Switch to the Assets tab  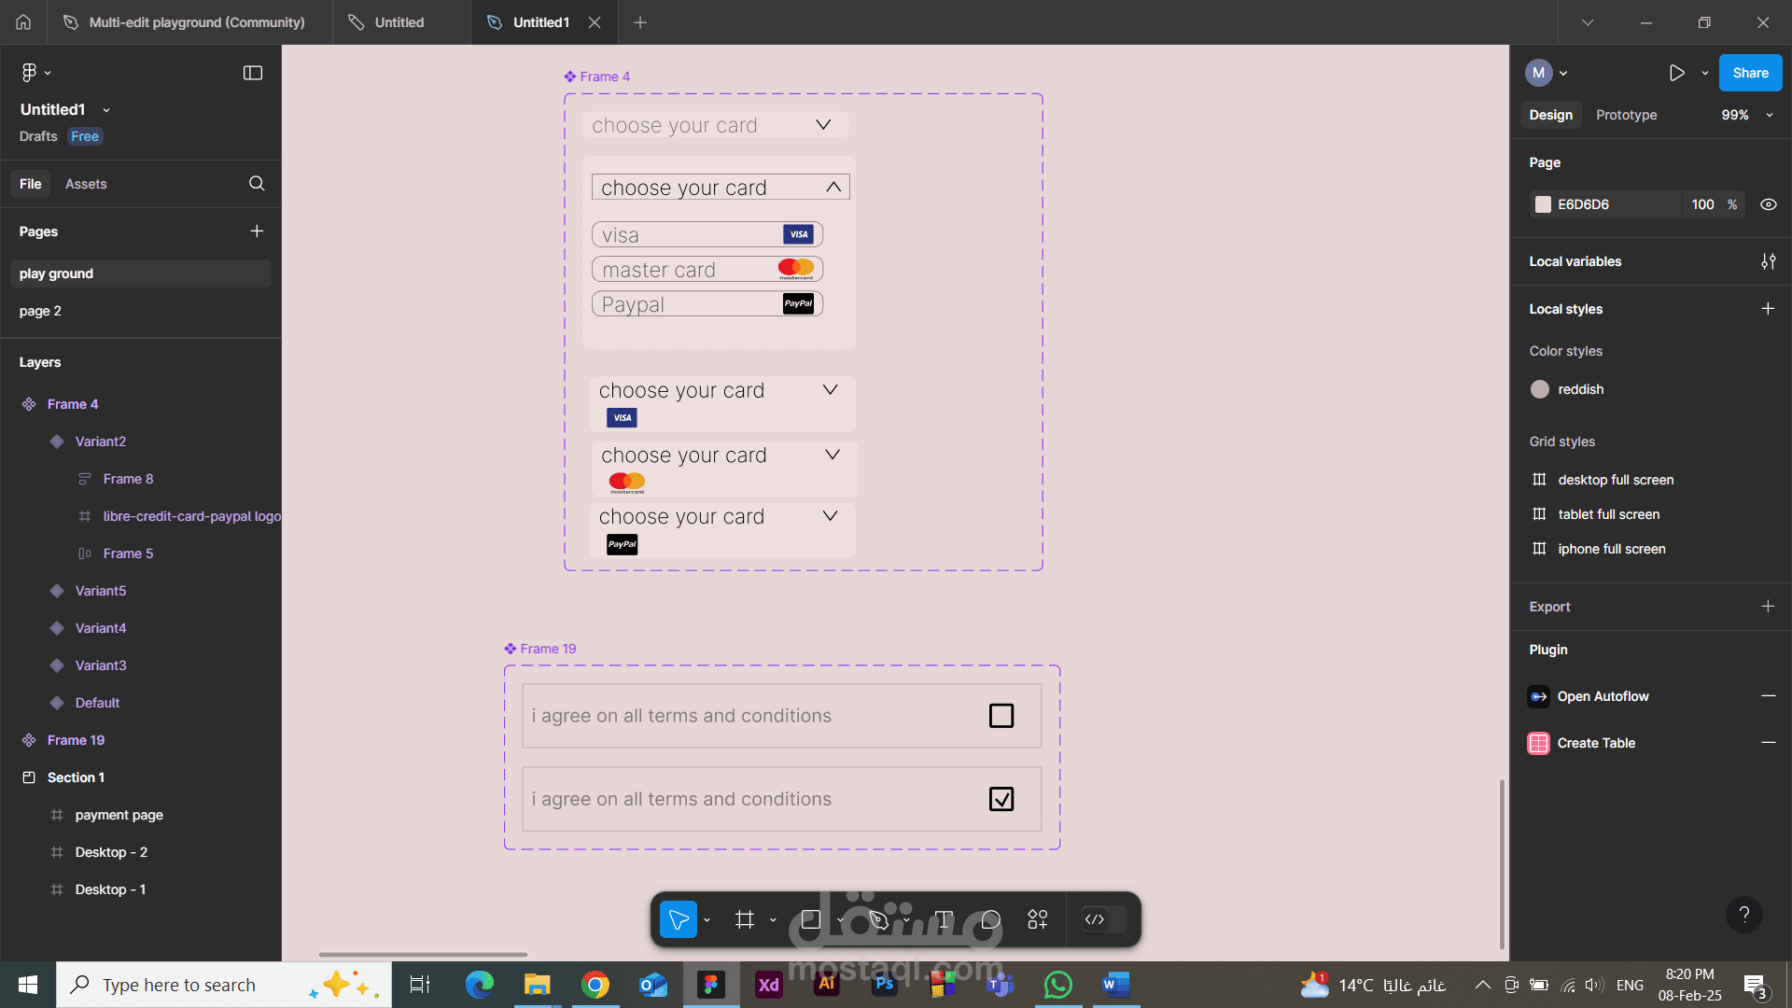pos(86,184)
